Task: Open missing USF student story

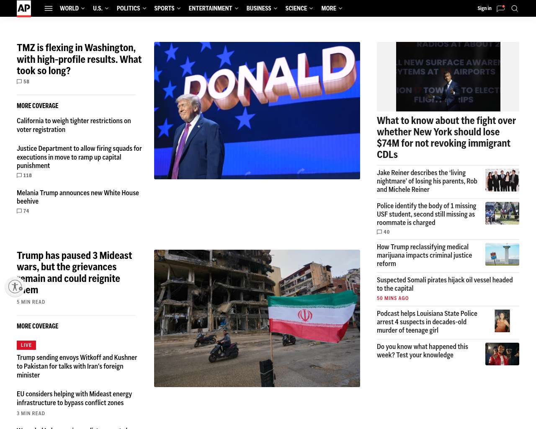Action: click(427, 214)
